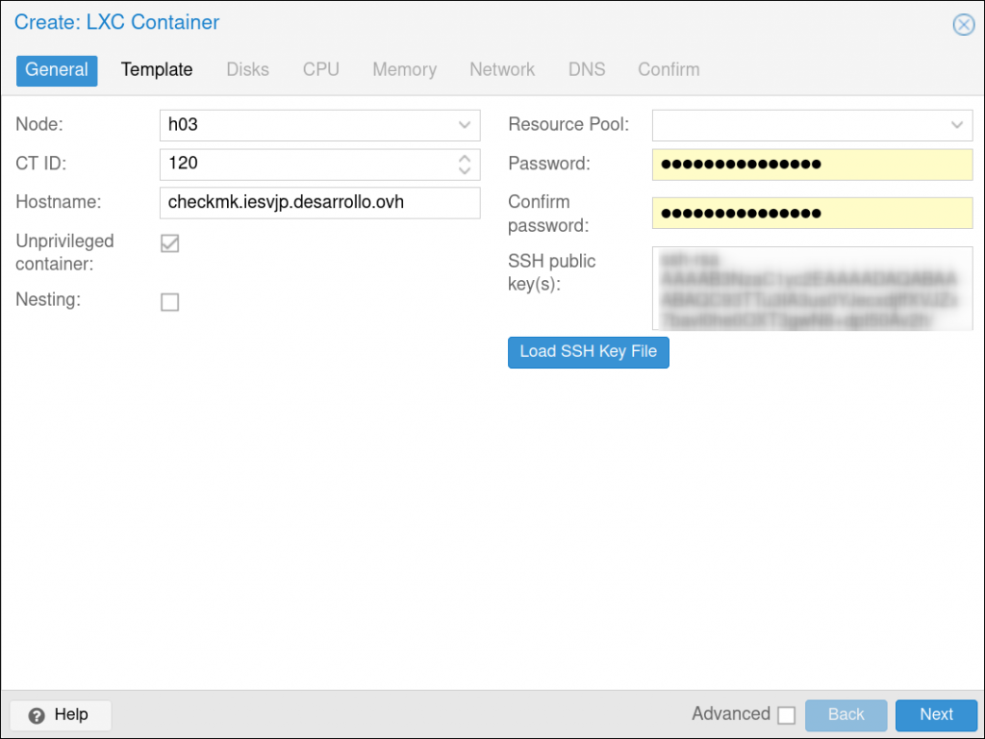Click Next to proceed
This screenshot has height=739, width=985.
pos(935,715)
